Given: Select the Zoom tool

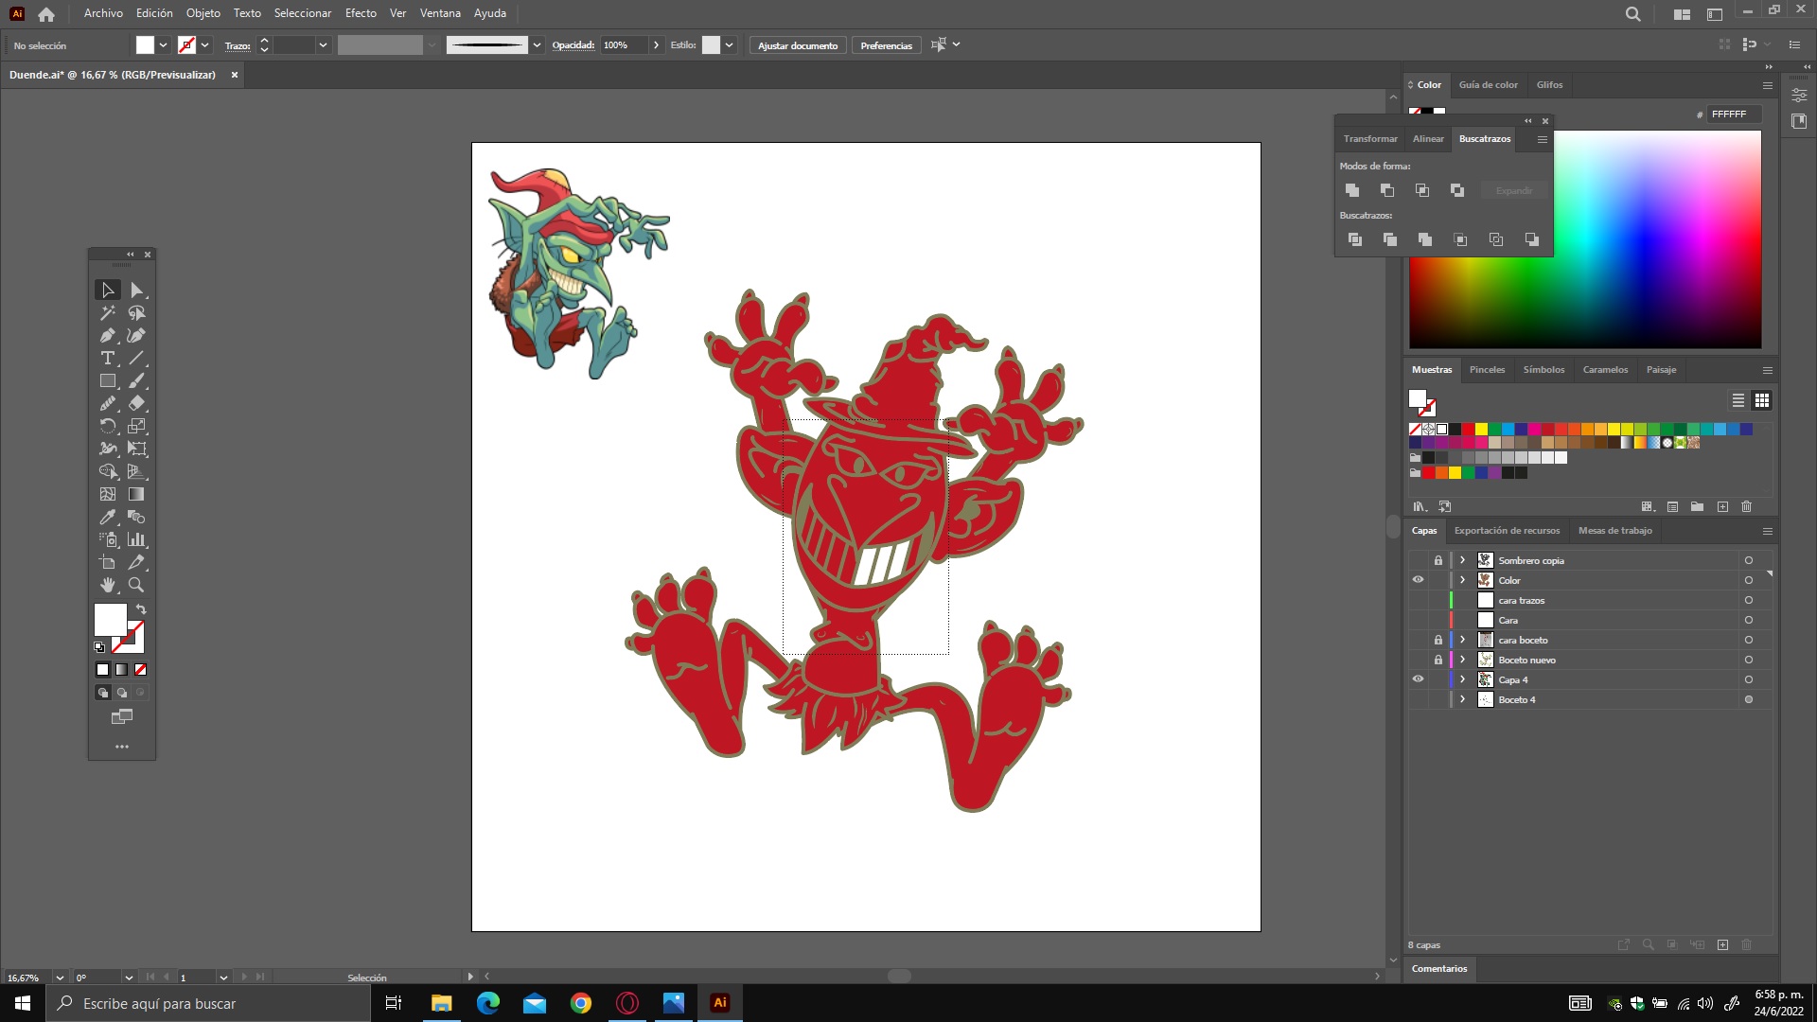Looking at the screenshot, I should pyautogui.click(x=137, y=586).
